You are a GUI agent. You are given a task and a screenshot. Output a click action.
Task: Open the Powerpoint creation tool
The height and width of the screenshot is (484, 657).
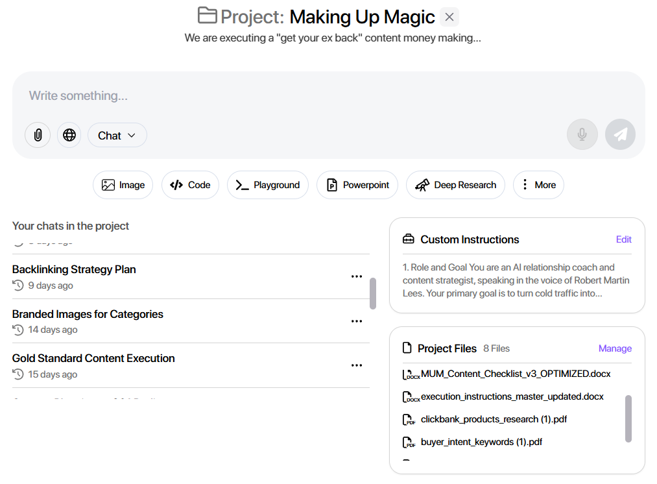tap(357, 185)
